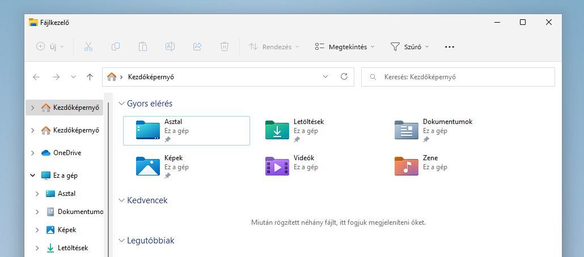
Task: Click the Videók folder icon
Action: (x=277, y=166)
